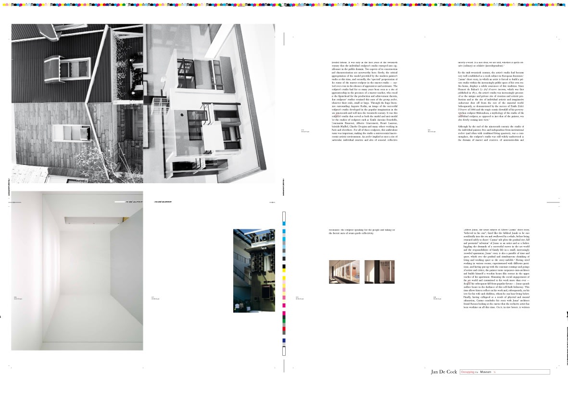Click the magenta swatch in center color bar
The image size is (568, 401).
(284, 305)
